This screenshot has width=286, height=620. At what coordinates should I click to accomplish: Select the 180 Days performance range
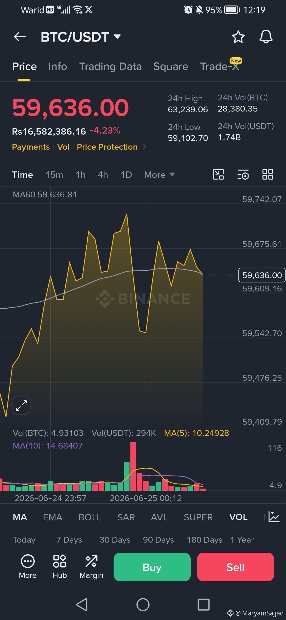(x=204, y=540)
